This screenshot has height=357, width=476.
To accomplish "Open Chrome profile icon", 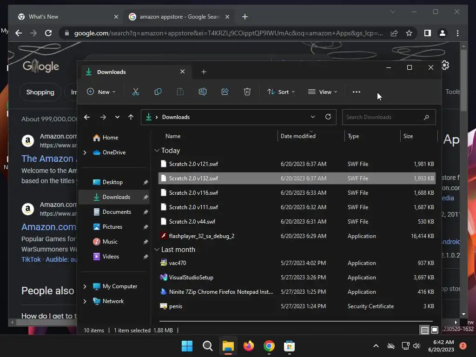I will point(443,33).
